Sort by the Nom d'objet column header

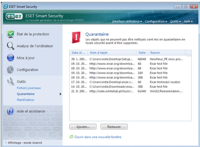click(112, 53)
